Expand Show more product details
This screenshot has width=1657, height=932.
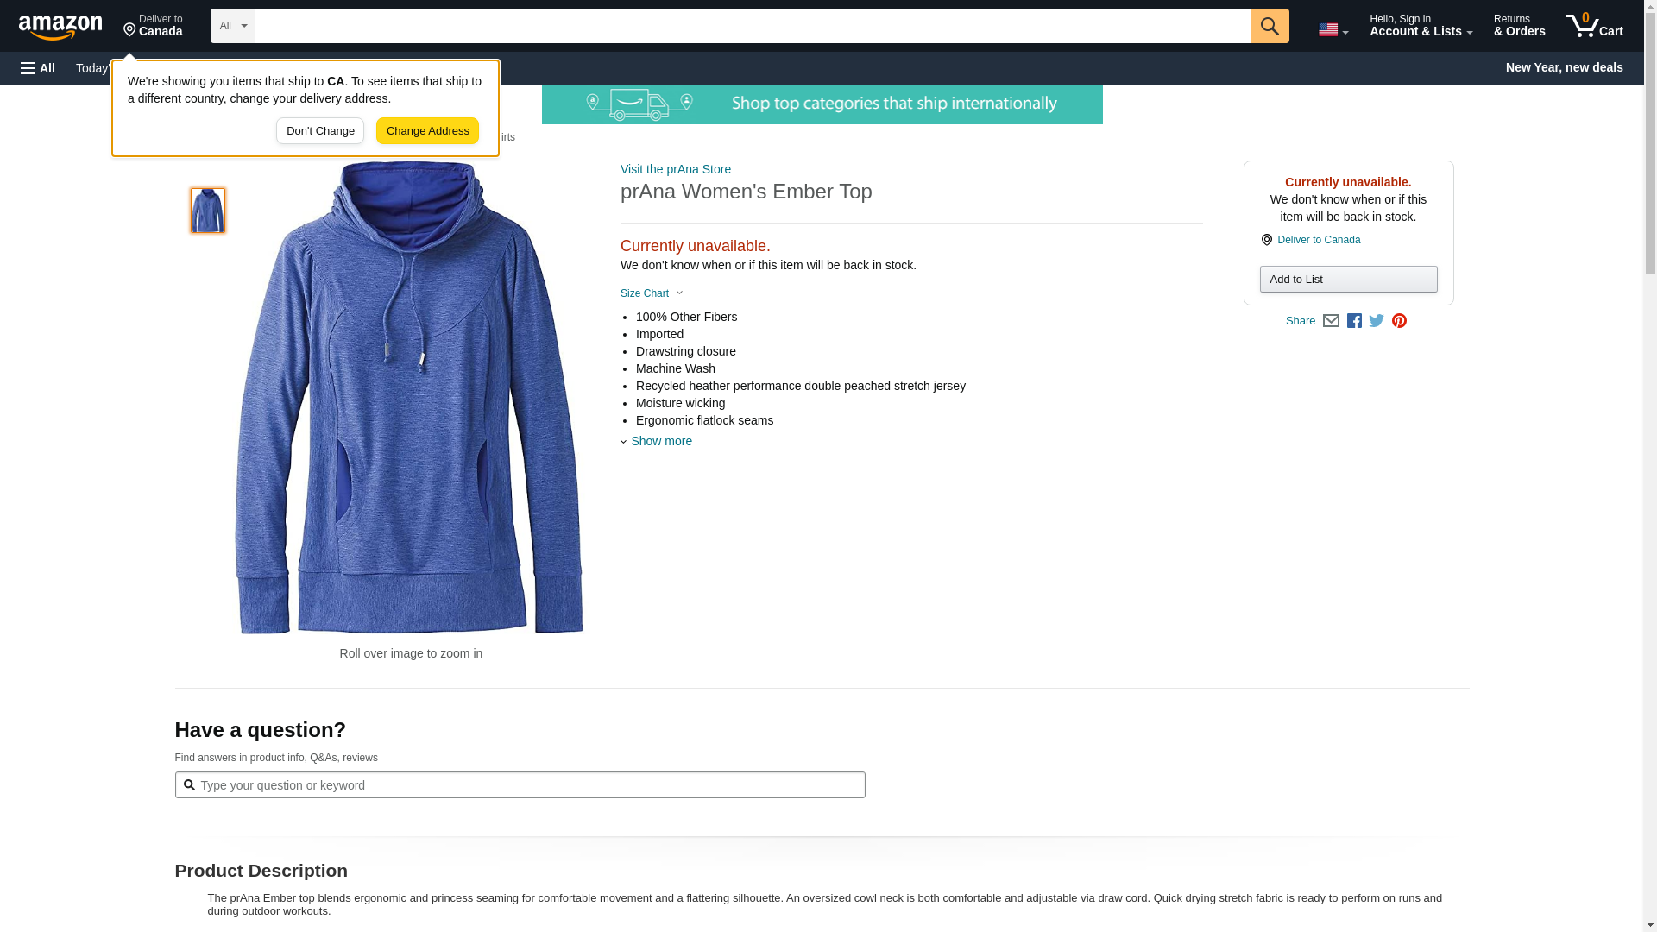click(660, 441)
